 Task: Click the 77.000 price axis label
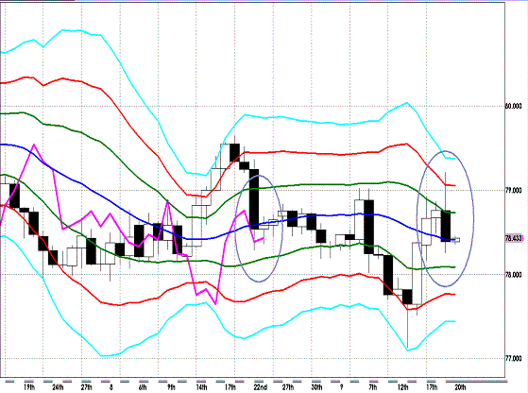click(x=514, y=359)
